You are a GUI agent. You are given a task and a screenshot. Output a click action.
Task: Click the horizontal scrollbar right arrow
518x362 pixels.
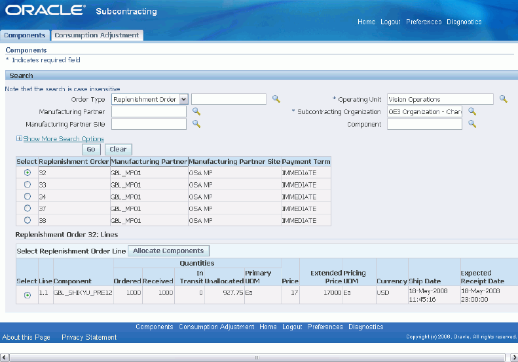coord(513,357)
